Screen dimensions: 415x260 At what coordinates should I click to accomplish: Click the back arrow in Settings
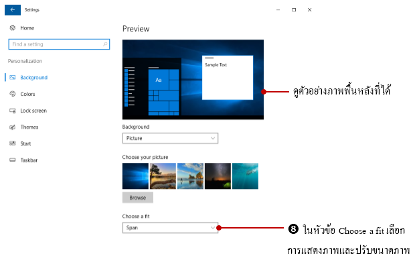click(13, 10)
